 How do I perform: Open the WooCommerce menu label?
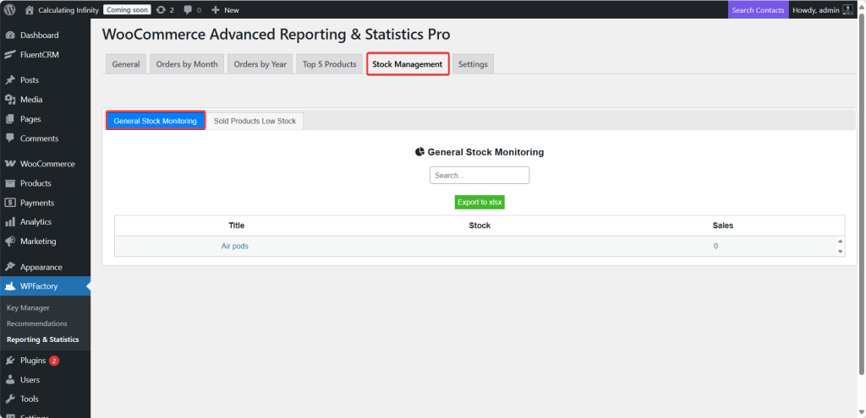tap(47, 164)
